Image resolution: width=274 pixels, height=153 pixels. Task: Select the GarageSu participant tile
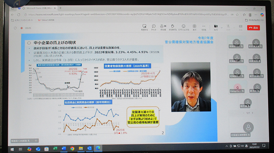[x=237, y=88]
